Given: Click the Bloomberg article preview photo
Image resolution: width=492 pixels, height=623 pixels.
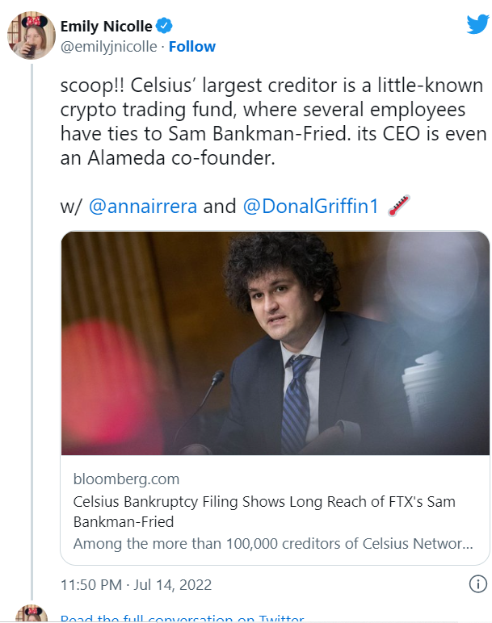Looking at the screenshot, I should click(x=275, y=343).
